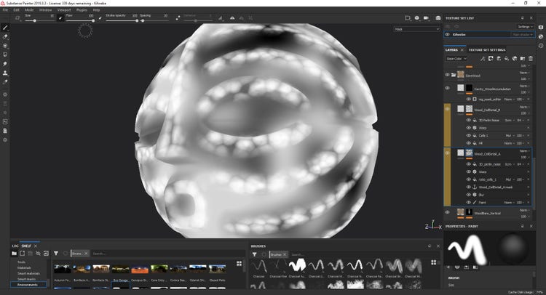546x295 pixels.
Task: Open blend mode dropdown of 3D Perlin Noise
Action: 509,120
